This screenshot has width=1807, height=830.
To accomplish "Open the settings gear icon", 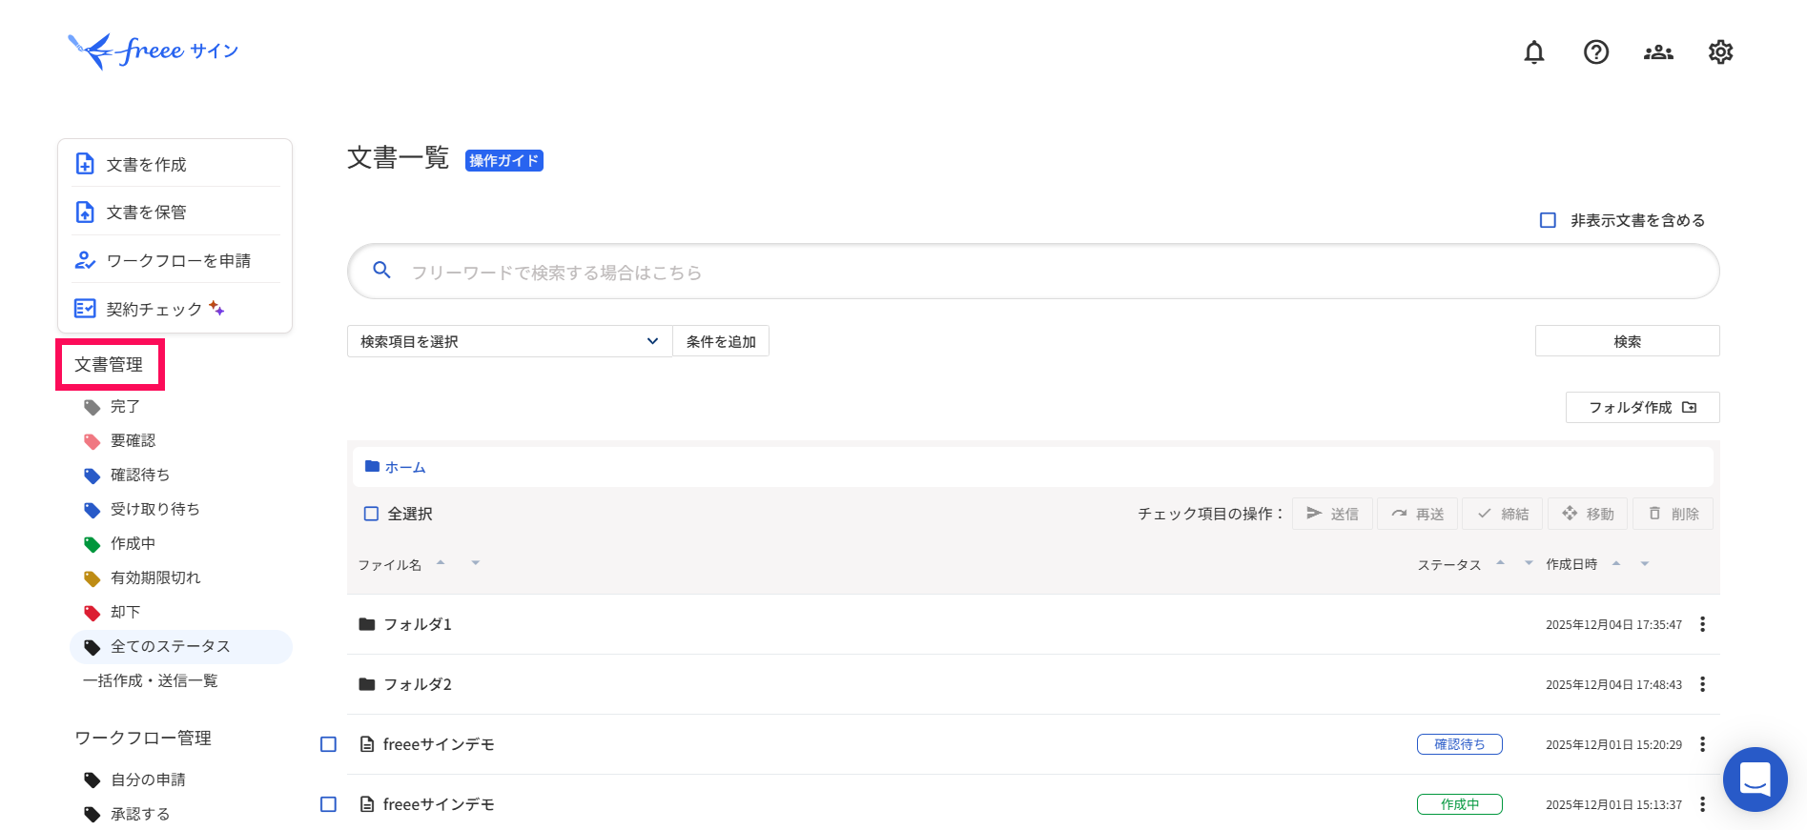I will 1720,52.
